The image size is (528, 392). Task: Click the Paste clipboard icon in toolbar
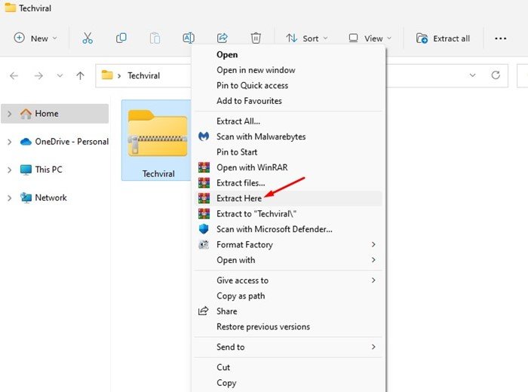point(155,38)
